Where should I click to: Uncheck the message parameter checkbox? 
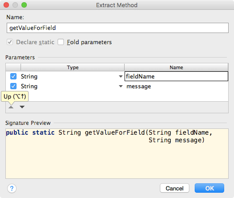13,86
